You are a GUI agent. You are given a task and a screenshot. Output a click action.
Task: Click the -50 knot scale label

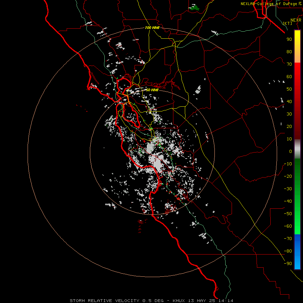pyautogui.click(x=288, y=214)
